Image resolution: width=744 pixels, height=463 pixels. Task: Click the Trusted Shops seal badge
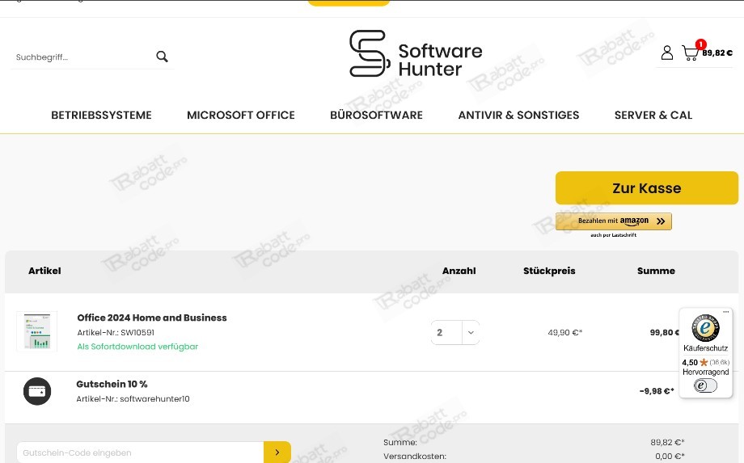705,327
